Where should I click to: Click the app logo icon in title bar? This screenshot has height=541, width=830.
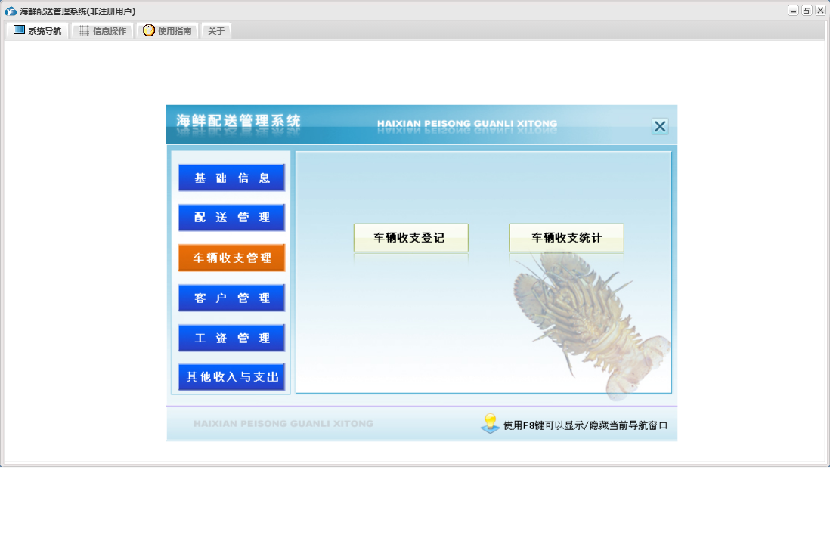tap(11, 11)
